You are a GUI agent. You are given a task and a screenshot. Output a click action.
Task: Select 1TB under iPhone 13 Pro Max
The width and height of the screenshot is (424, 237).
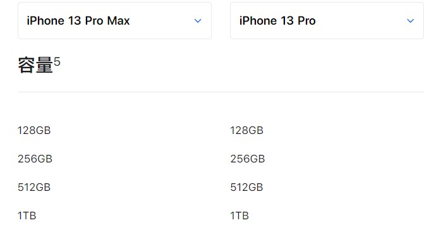[x=27, y=216]
